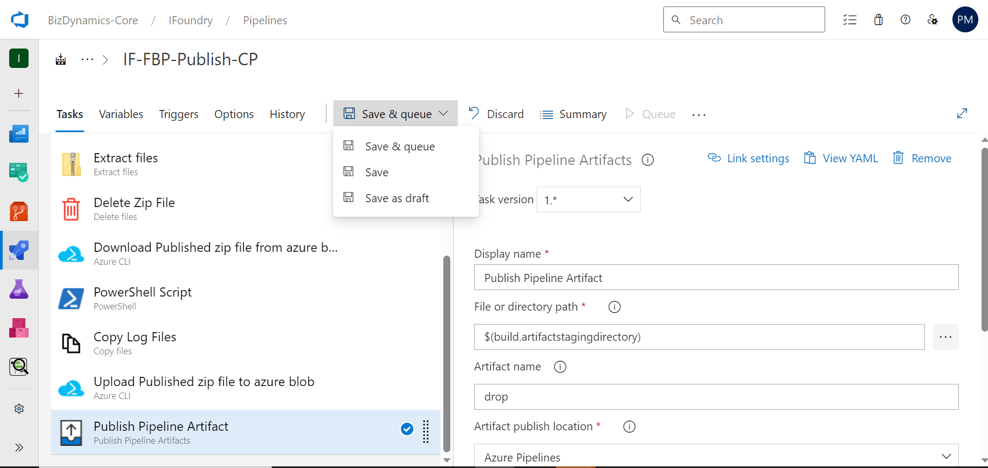Image resolution: width=988 pixels, height=468 pixels.
Task: Switch to the Triggers tab
Action: (x=179, y=114)
